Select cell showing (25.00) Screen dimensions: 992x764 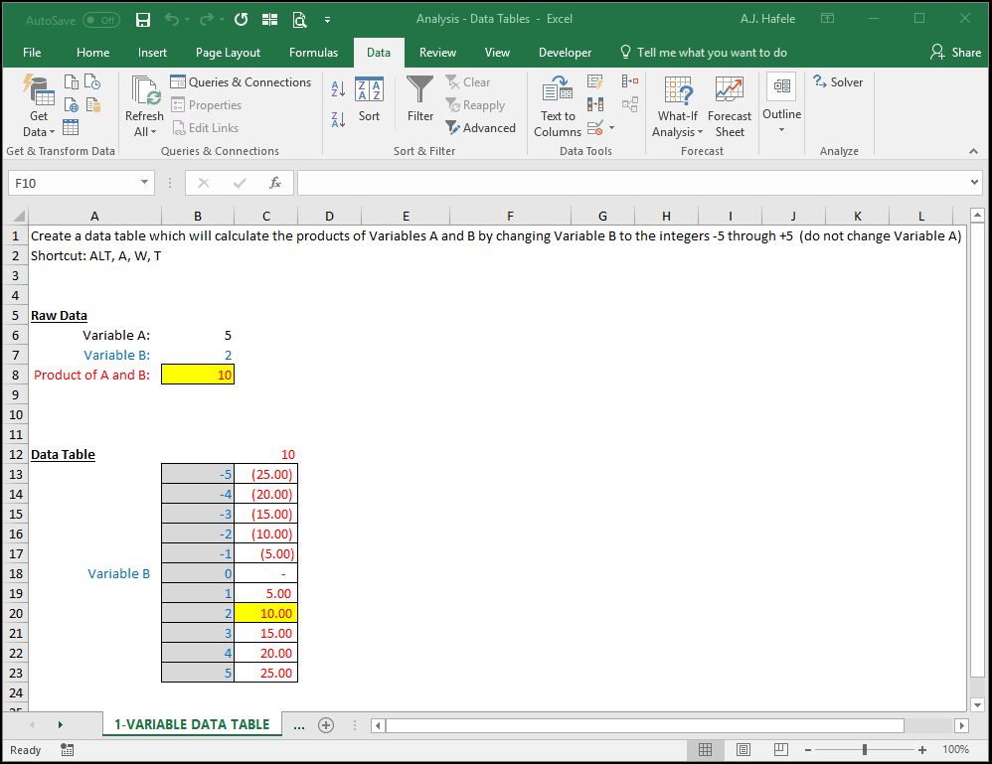pos(265,474)
